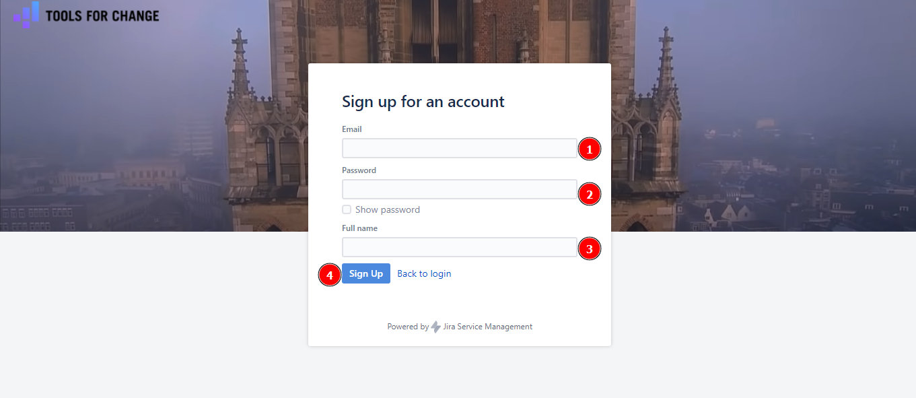Click the Tools for Change logo icon

27,14
